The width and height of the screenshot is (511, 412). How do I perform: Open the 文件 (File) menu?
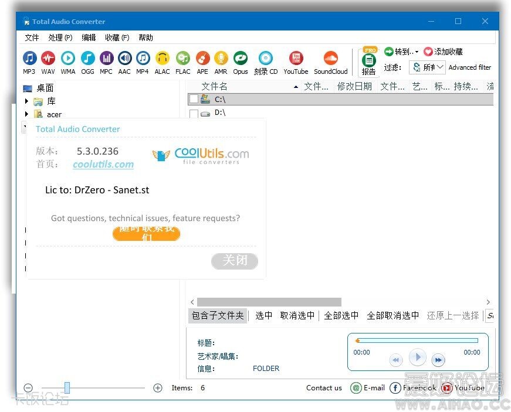tap(32, 38)
